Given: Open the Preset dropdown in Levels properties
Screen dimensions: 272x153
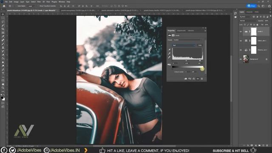Looking at the screenshot, I should 187,40.
